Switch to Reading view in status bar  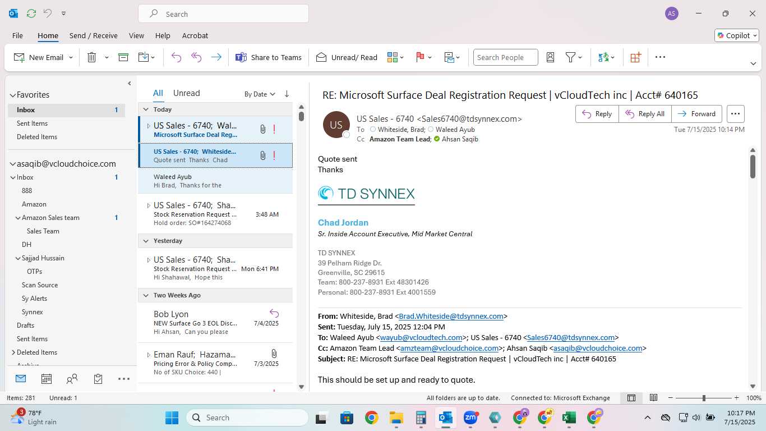coord(653,398)
